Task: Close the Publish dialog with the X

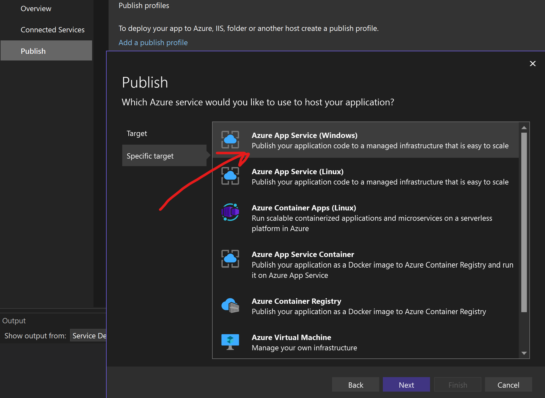Action: click(x=533, y=64)
